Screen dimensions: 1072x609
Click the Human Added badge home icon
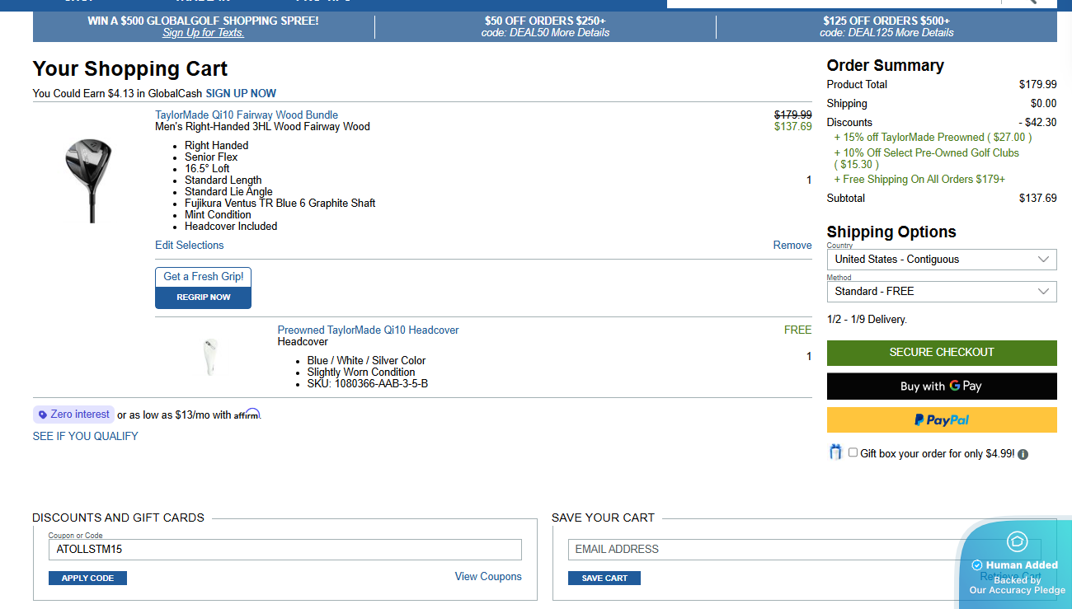coord(1017,541)
